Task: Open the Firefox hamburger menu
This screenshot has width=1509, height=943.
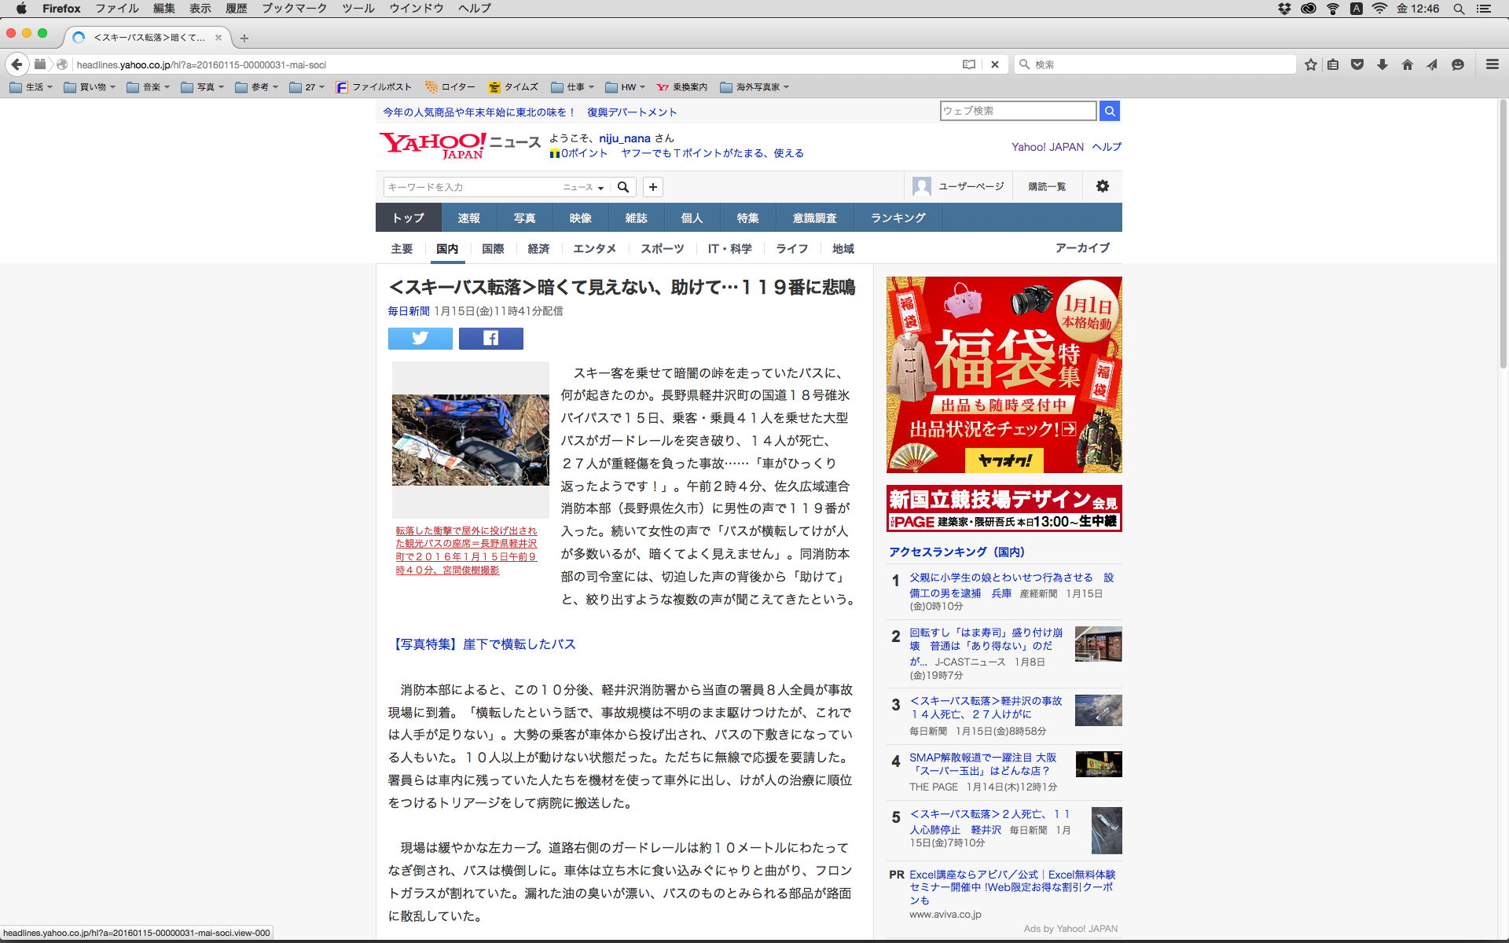Action: click(x=1492, y=64)
